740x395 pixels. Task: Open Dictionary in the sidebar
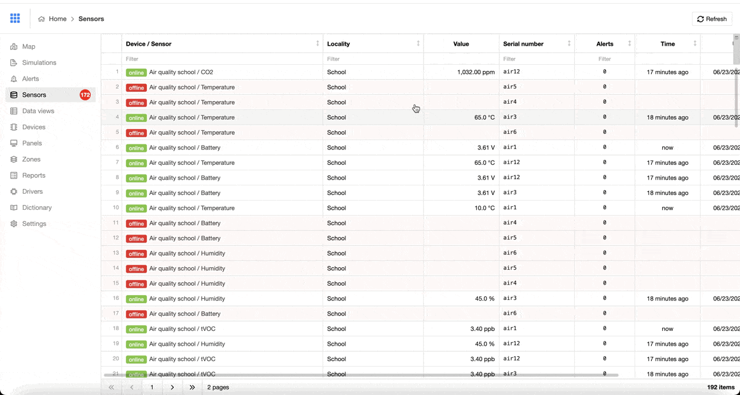[x=51, y=208]
